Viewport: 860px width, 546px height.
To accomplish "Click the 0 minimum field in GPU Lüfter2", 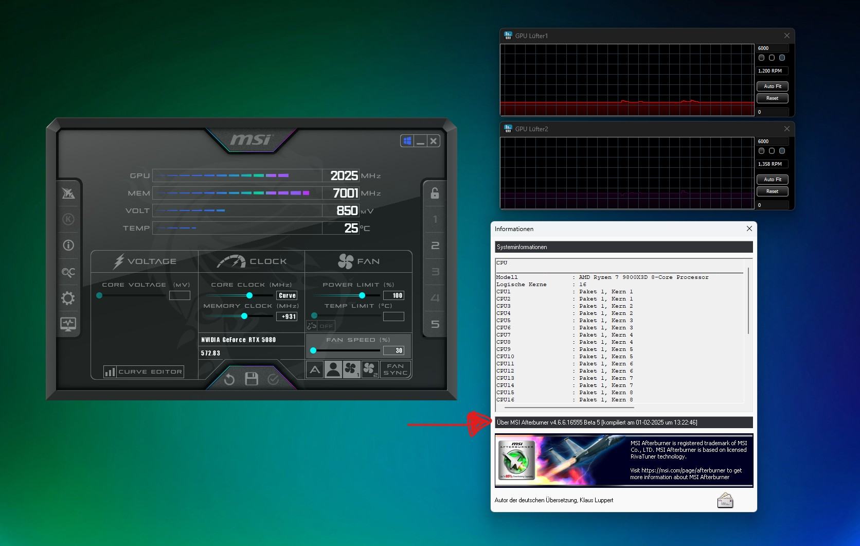I will [x=773, y=205].
